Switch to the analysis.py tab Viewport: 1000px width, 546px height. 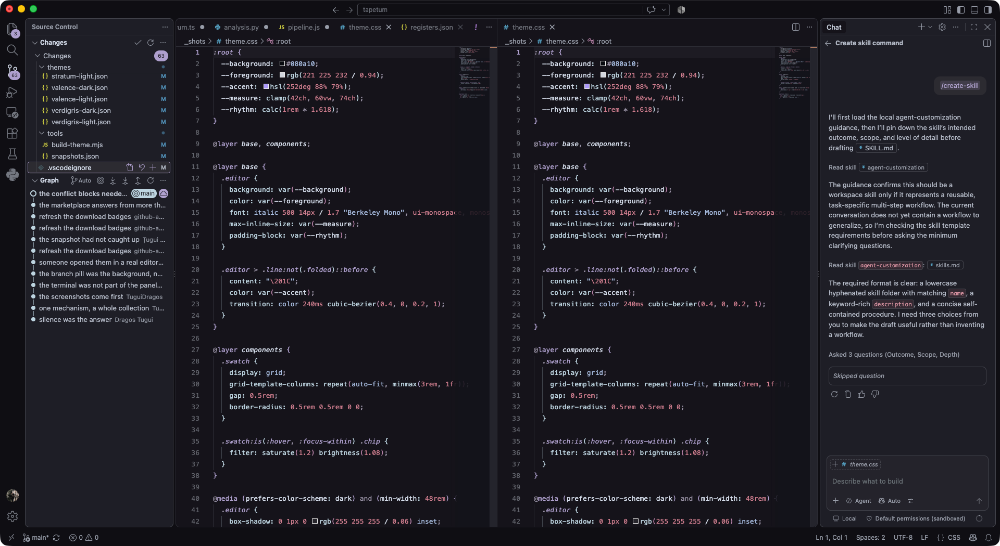(x=241, y=27)
